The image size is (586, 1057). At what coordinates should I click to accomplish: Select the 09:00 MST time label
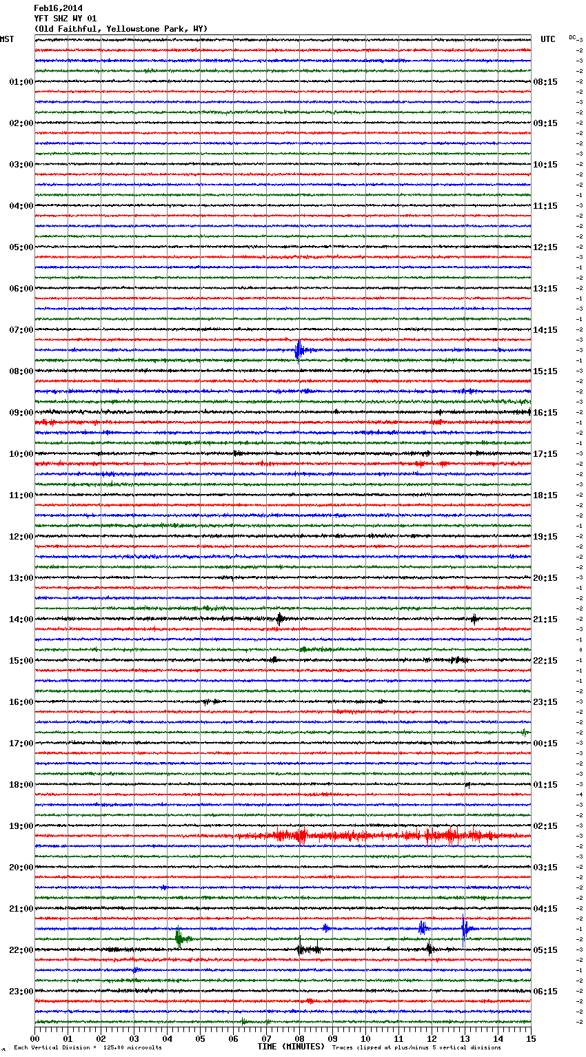pyautogui.click(x=21, y=413)
